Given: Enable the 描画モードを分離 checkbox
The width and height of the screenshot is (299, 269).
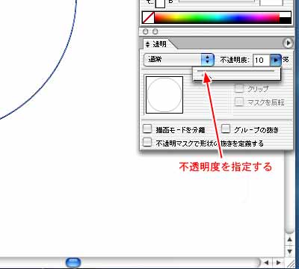Looking at the screenshot, I should click(x=147, y=129).
